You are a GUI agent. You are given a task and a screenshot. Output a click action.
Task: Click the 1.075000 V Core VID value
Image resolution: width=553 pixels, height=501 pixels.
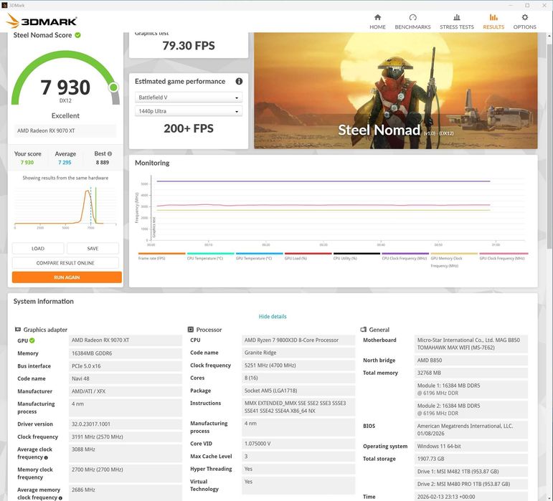point(298,444)
